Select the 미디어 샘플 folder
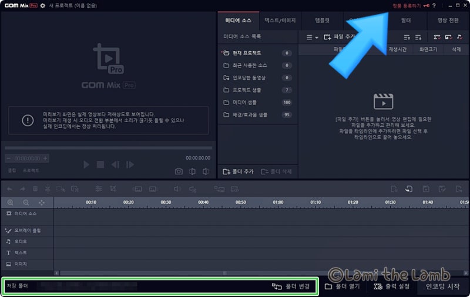The image size is (470, 297). point(257,102)
